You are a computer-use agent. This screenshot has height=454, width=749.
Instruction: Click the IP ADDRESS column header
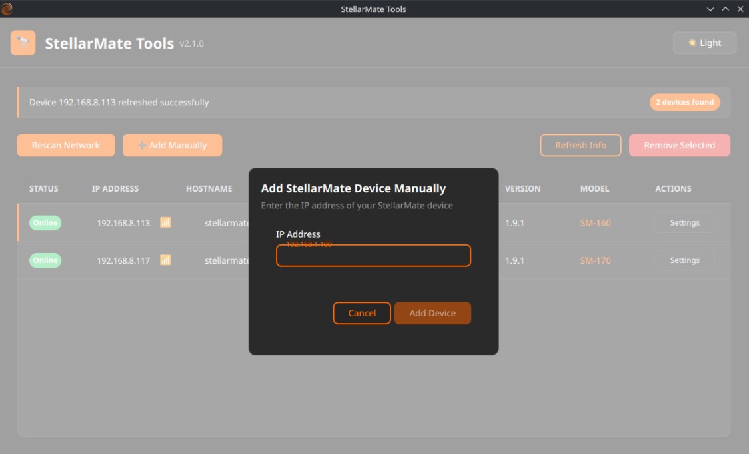[115, 188]
